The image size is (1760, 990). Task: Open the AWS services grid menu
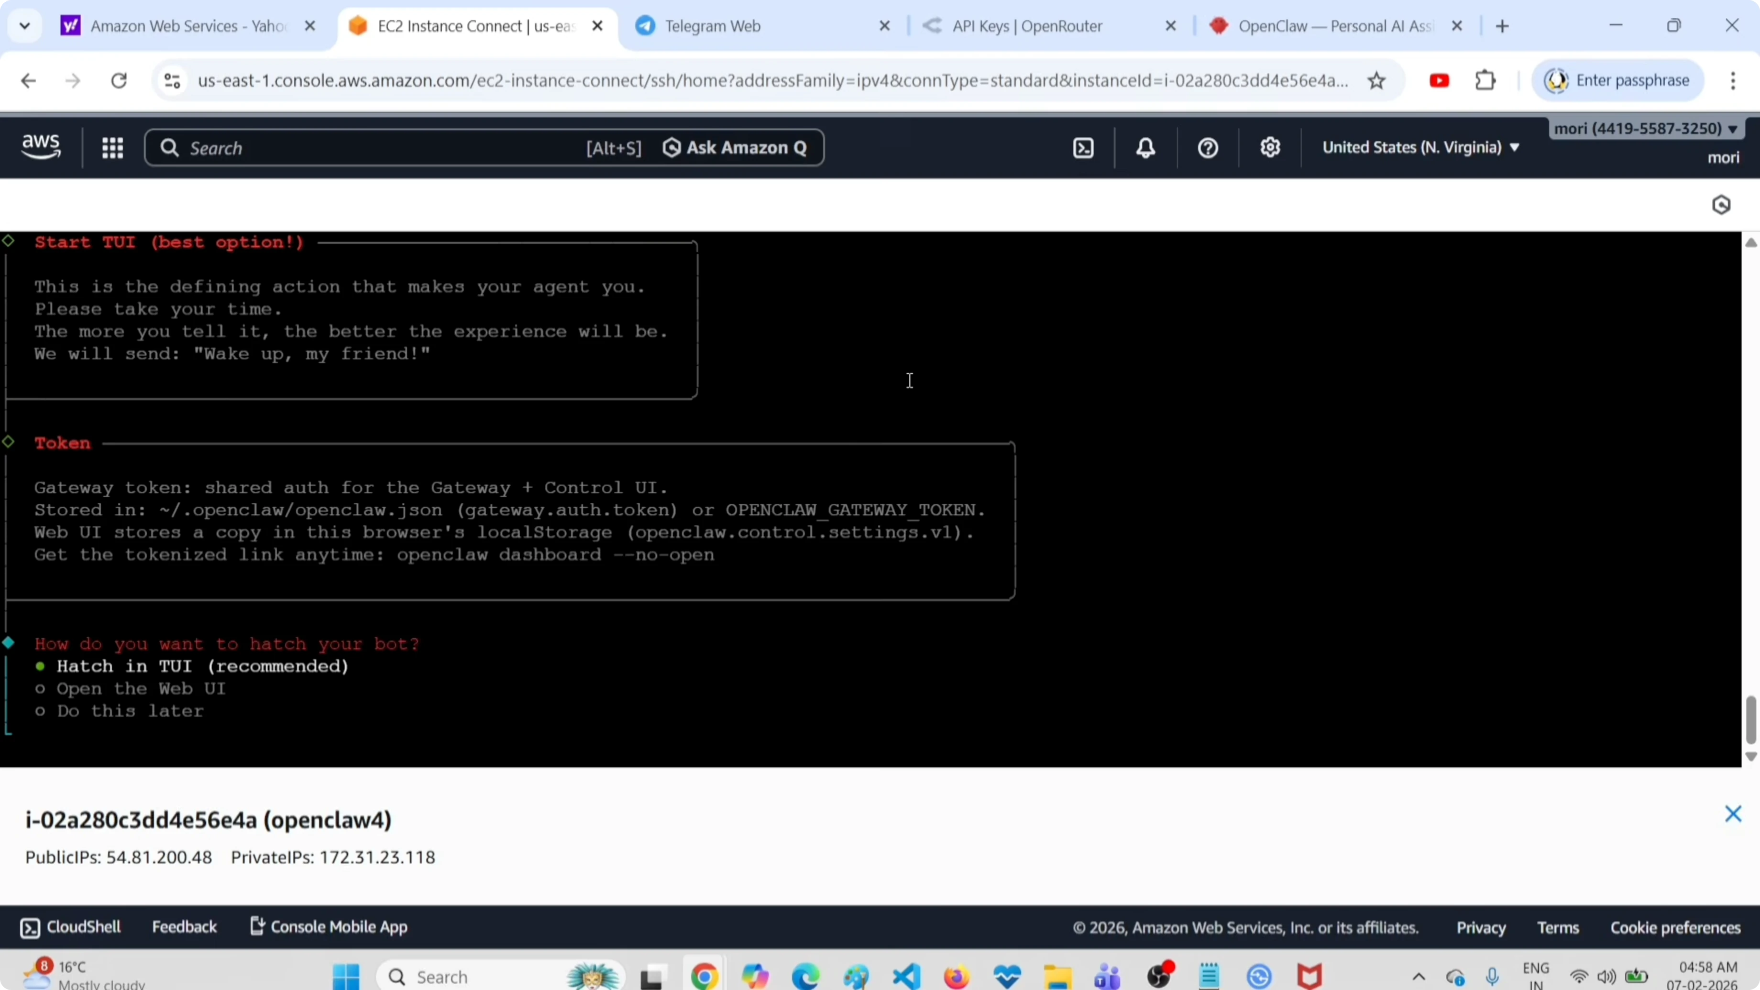[112, 148]
